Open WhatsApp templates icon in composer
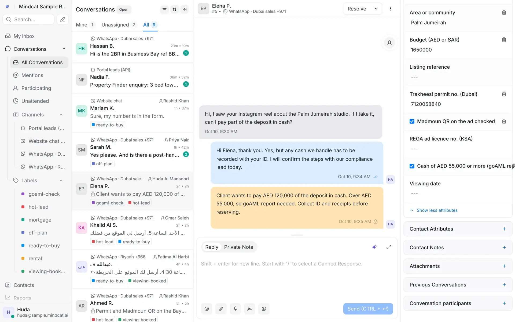515x322 pixels. (x=264, y=309)
